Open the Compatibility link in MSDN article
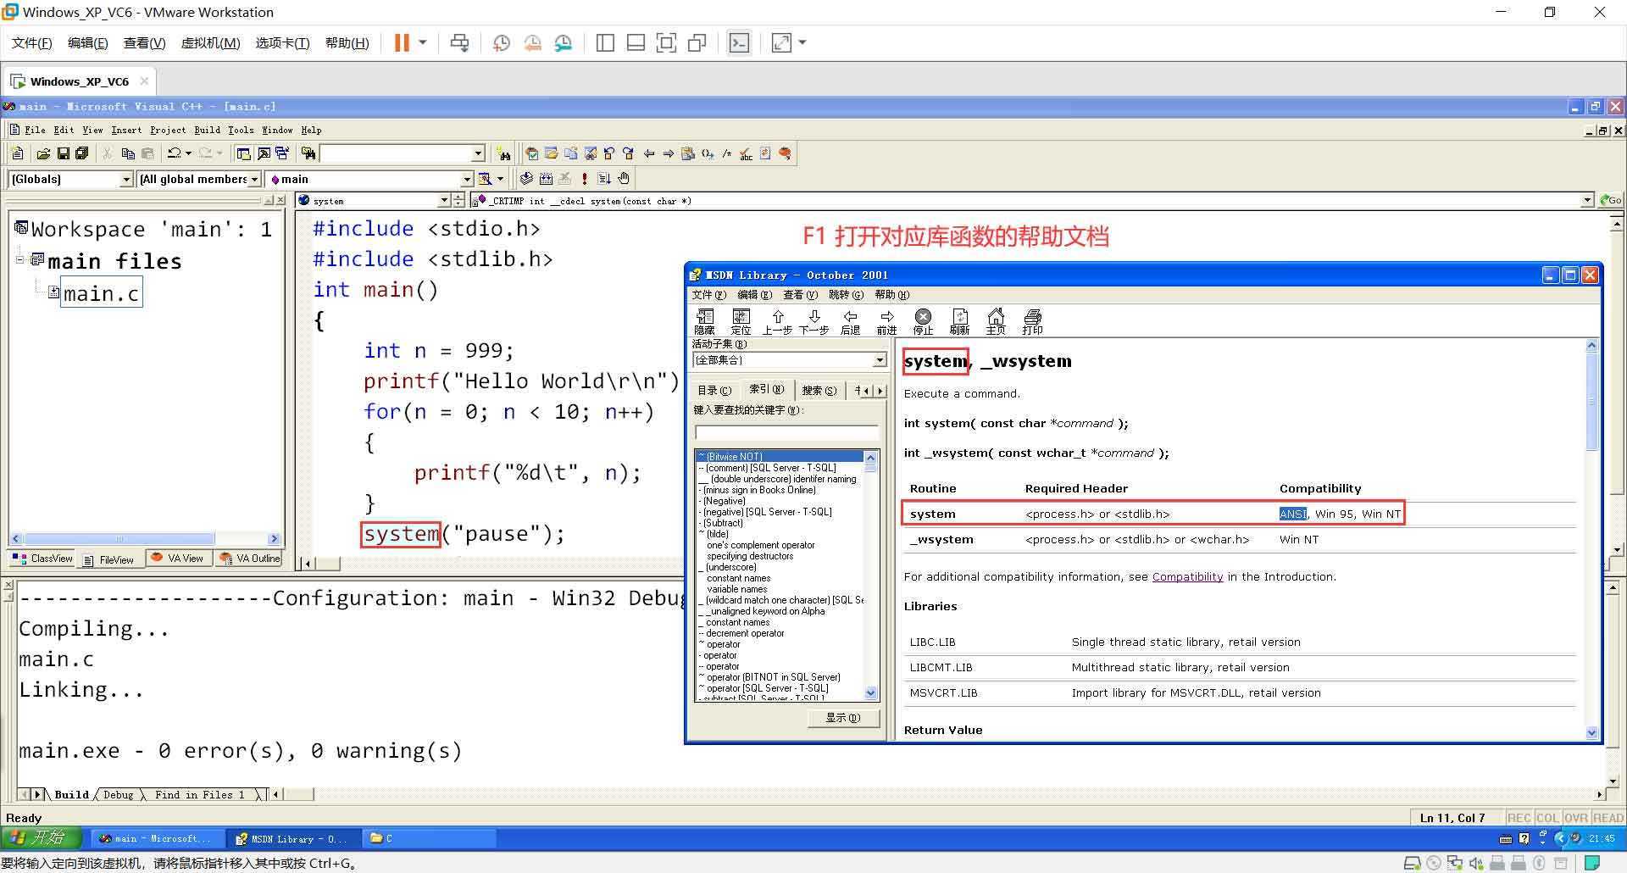Image resolution: width=1627 pixels, height=873 pixels. (x=1187, y=577)
